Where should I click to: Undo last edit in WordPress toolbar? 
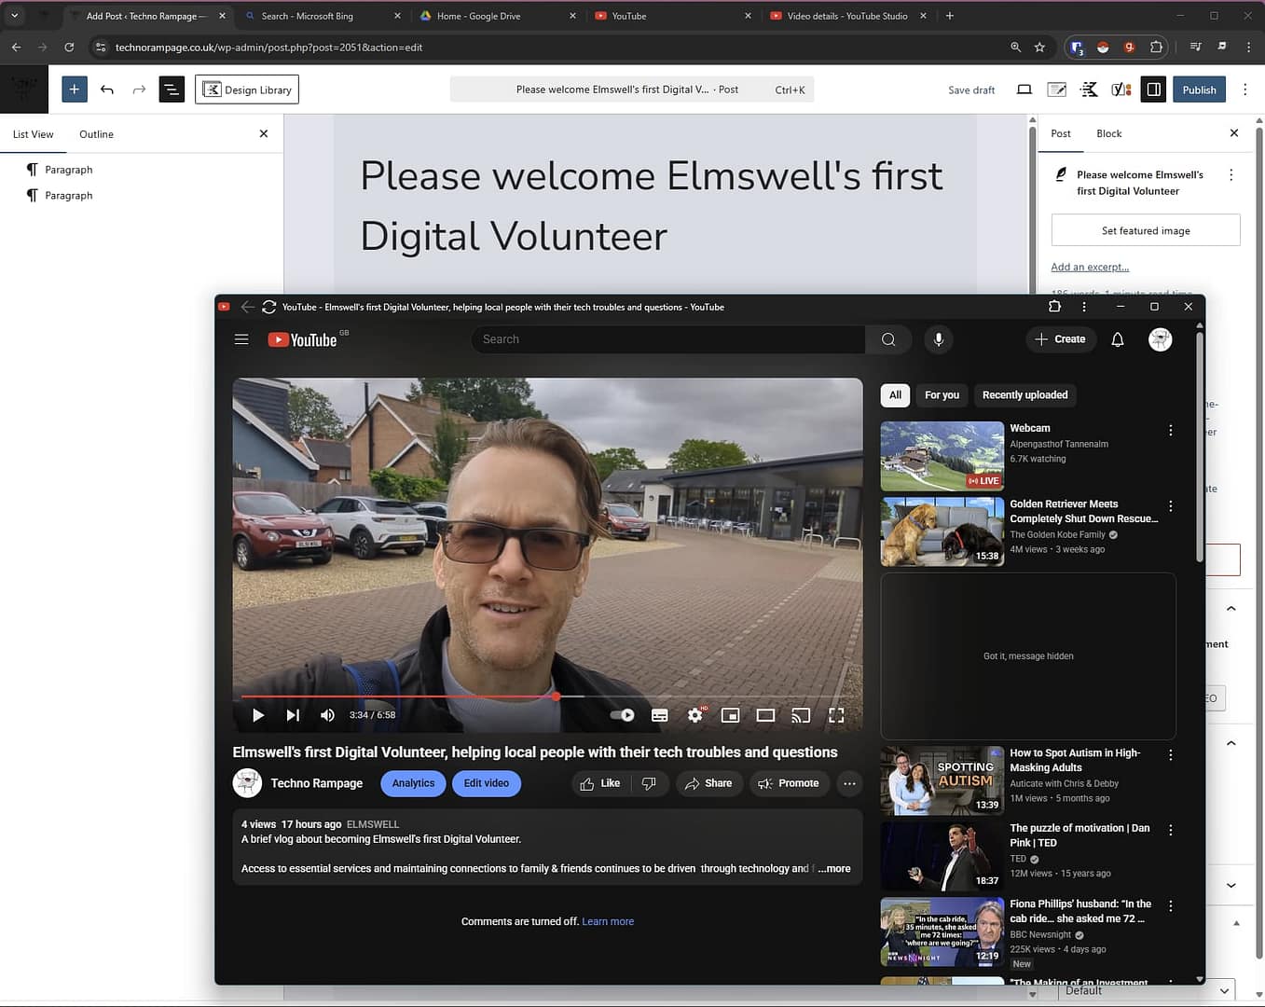pyautogui.click(x=107, y=90)
